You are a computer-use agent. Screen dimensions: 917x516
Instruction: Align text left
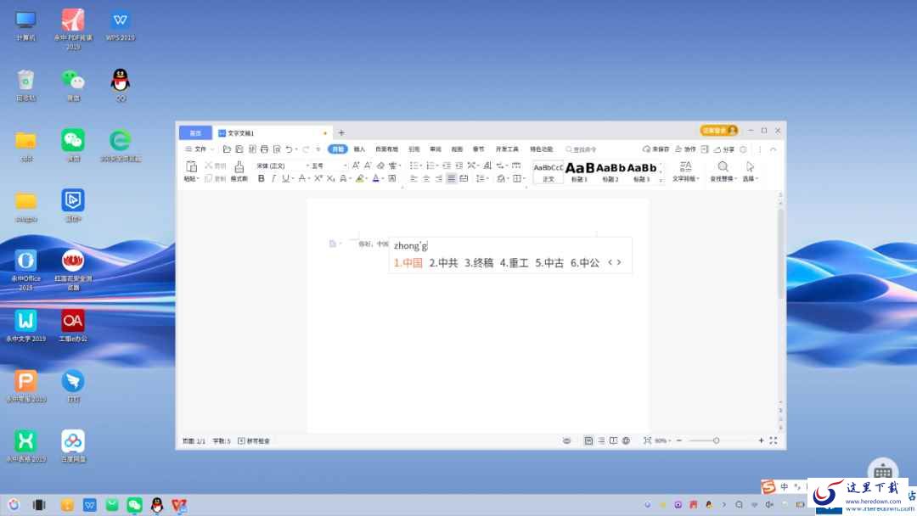coord(413,179)
